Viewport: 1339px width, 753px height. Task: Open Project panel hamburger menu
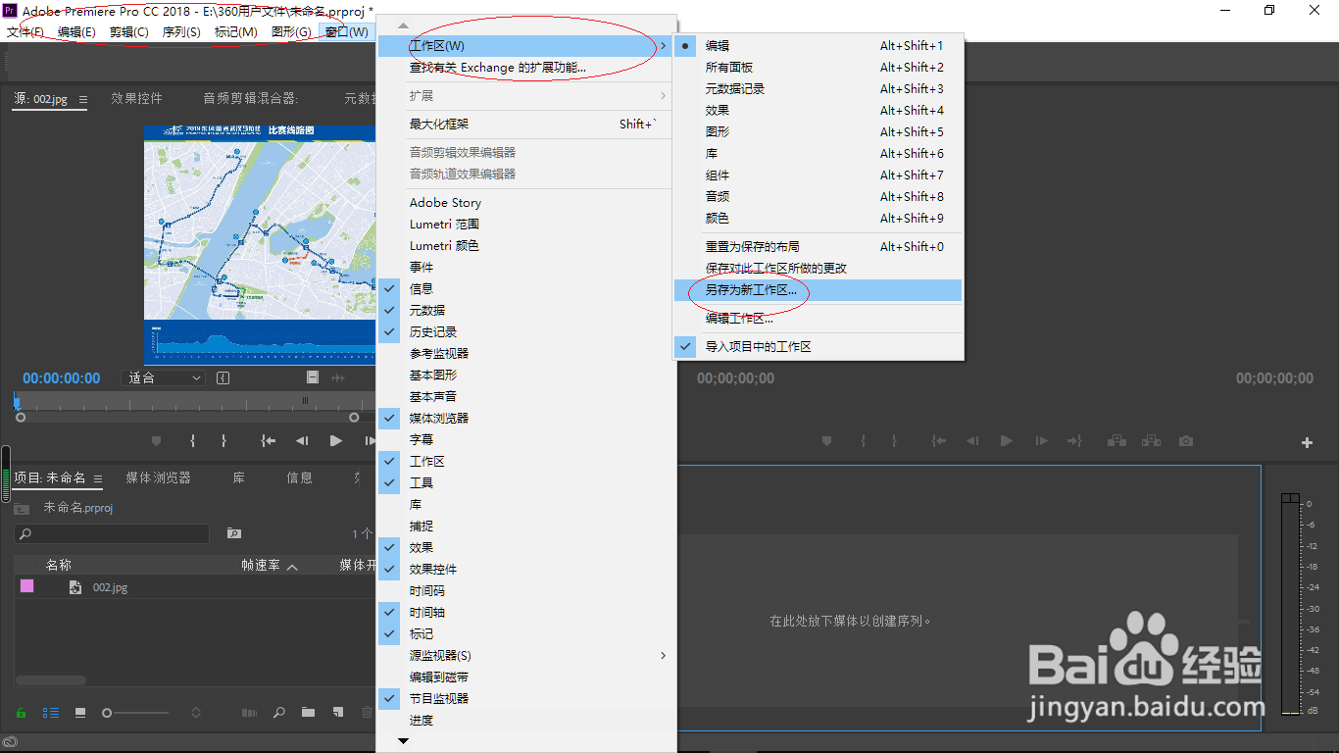(x=97, y=478)
